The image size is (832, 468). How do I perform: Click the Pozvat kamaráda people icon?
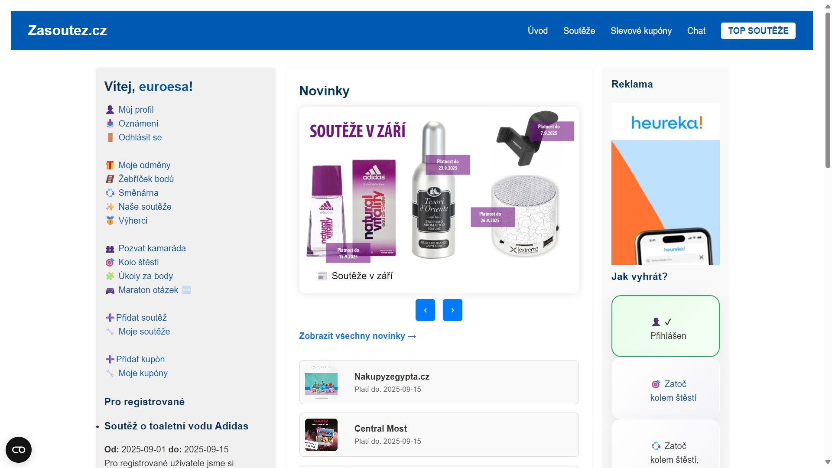point(110,249)
